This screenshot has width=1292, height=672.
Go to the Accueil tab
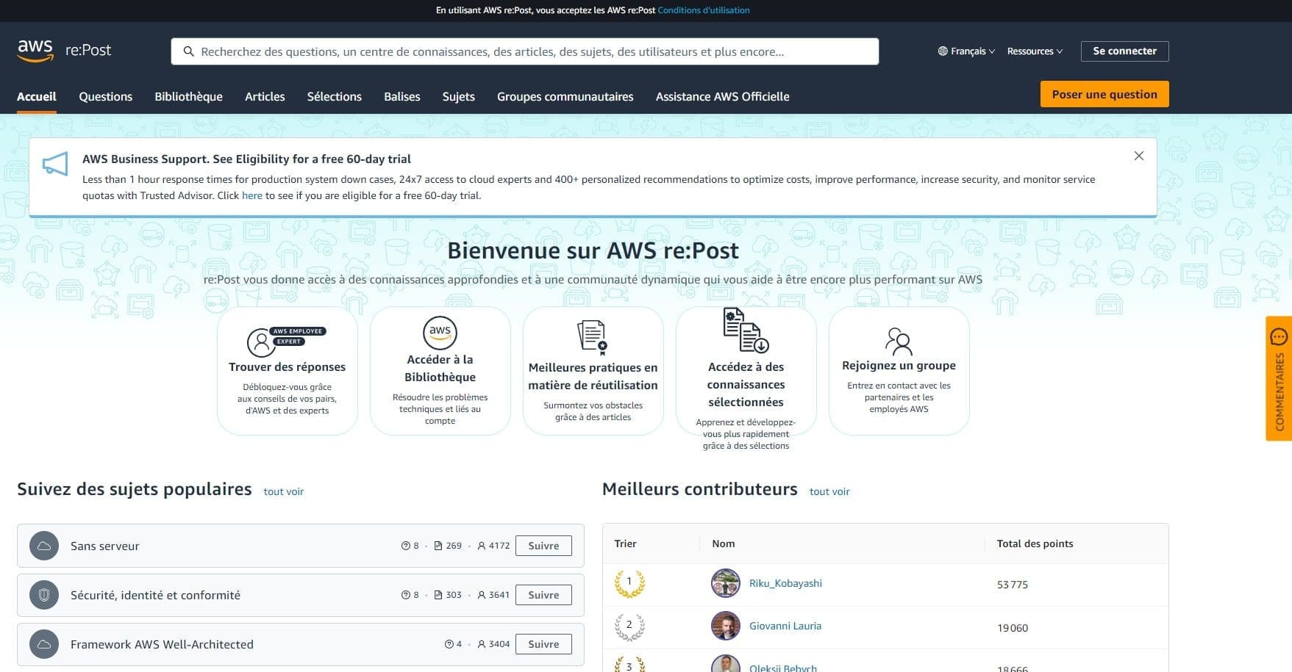(37, 96)
